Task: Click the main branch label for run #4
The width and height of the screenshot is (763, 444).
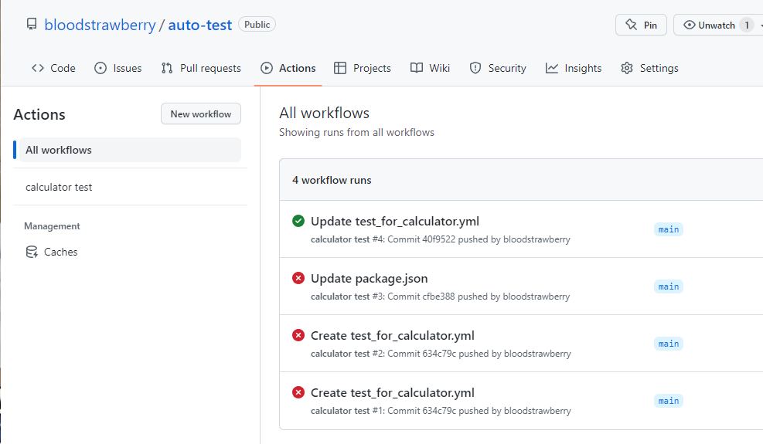Action: pyautogui.click(x=669, y=229)
